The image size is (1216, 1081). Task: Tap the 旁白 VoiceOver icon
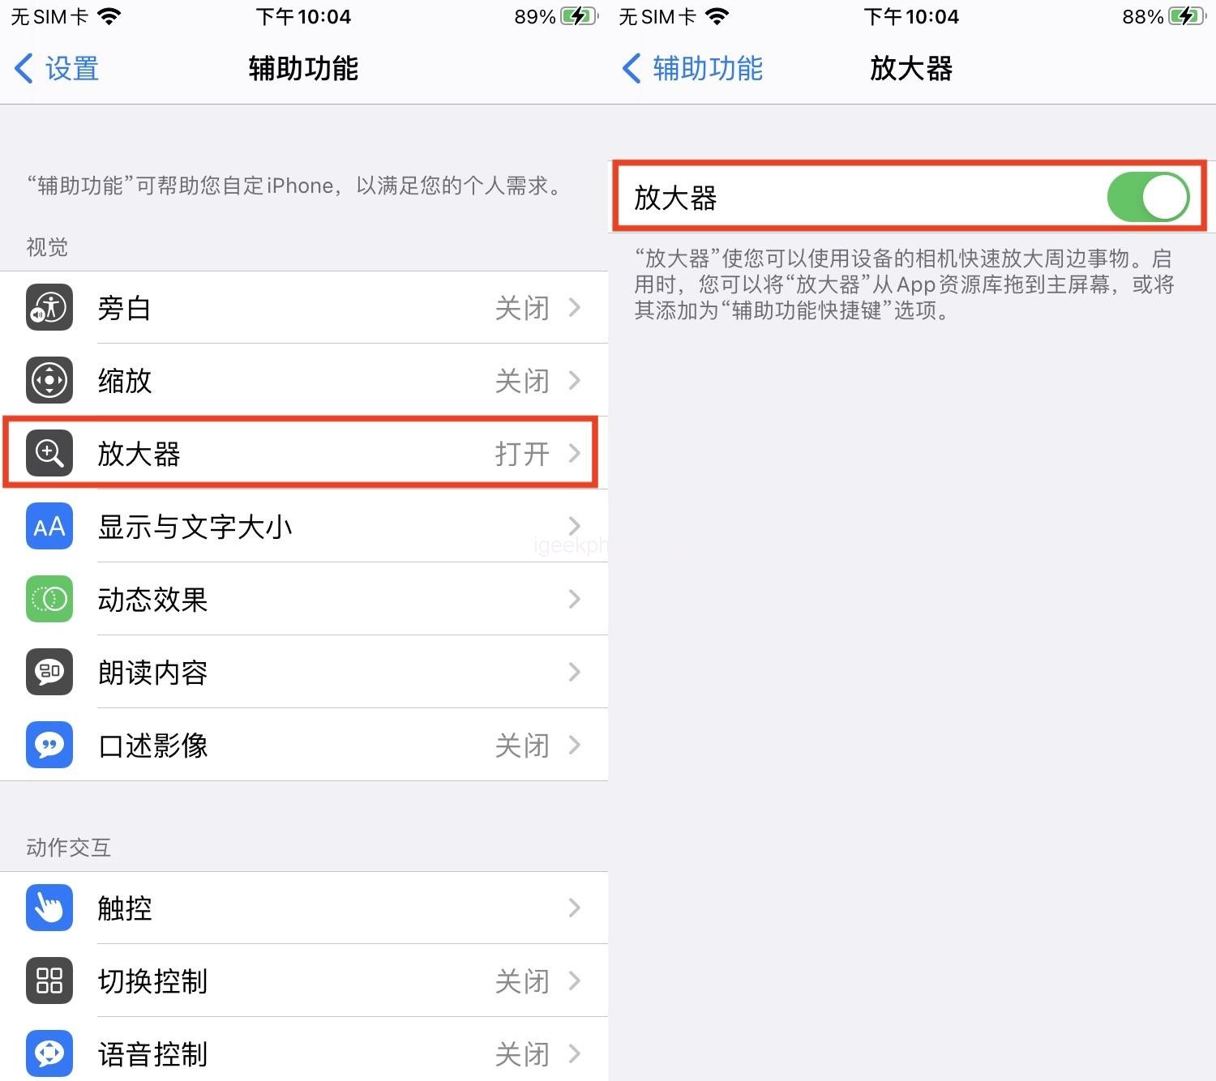point(49,307)
